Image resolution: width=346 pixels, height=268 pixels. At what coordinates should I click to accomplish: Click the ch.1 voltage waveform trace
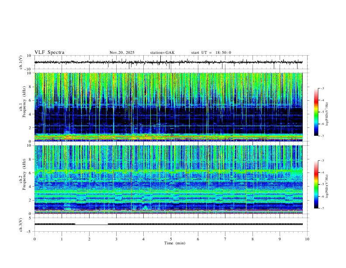click(x=169, y=62)
